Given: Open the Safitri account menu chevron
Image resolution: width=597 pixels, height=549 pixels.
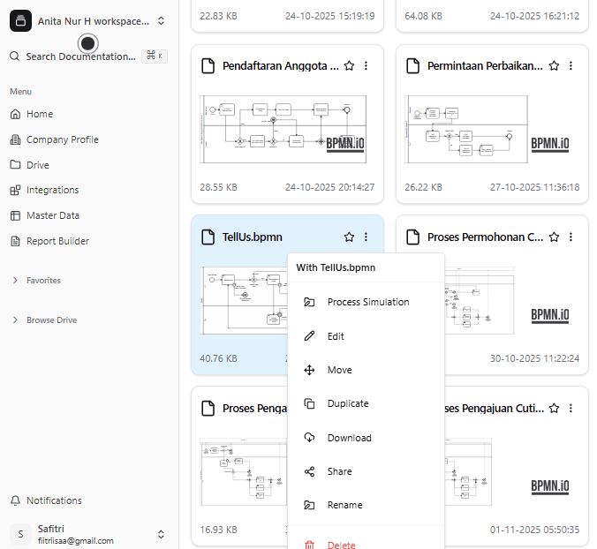Looking at the screenshot, I should tap(161, 534).
